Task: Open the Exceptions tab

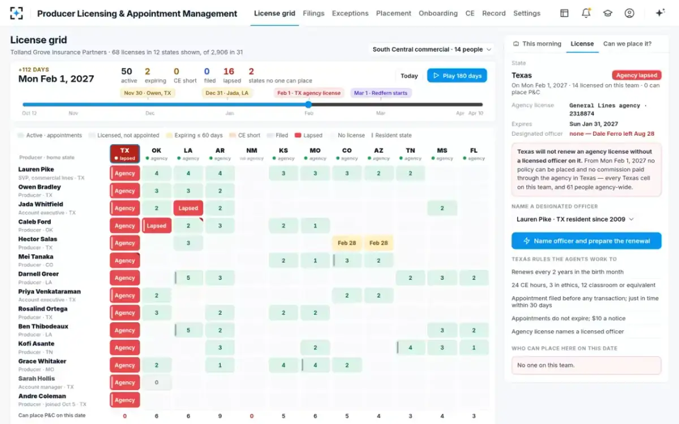Action: coord(350,13)
